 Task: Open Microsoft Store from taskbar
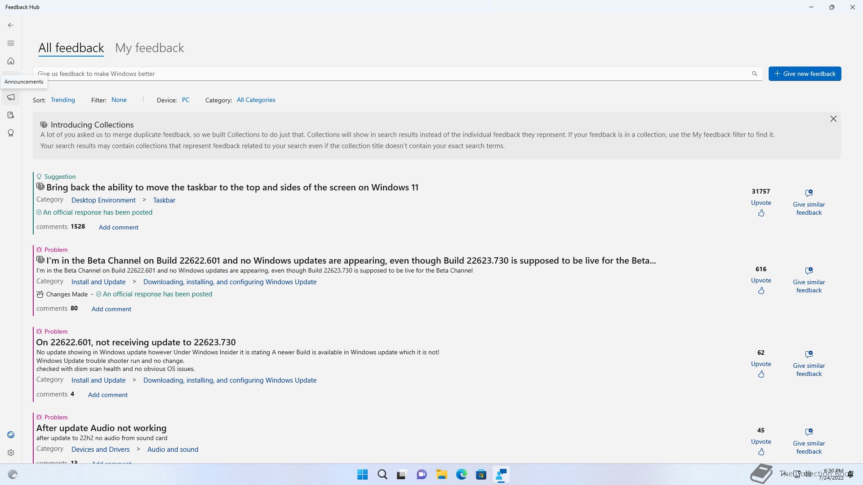[x=481, y=474]
